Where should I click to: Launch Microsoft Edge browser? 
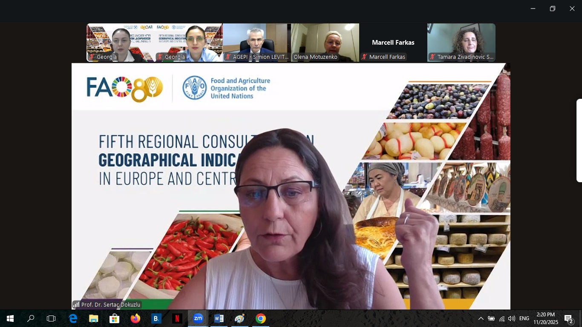pos(73,318)
